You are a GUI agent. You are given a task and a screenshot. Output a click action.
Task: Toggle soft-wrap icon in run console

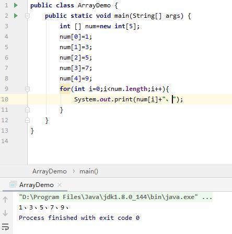click(5, 227)
